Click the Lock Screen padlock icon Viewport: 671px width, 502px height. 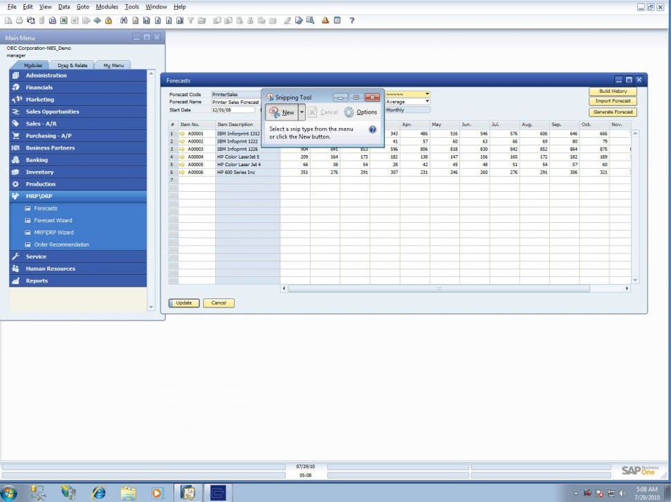109,20
